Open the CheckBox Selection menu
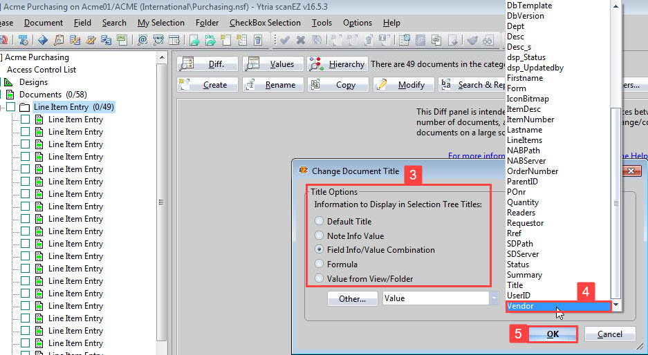Viewport: 648px width, 355px height. click(x=265, y=23)
